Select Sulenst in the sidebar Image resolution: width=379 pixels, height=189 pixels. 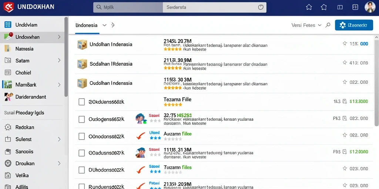[x=32, y=139]
